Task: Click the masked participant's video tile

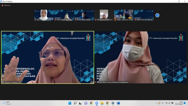Action: point(140,57)
